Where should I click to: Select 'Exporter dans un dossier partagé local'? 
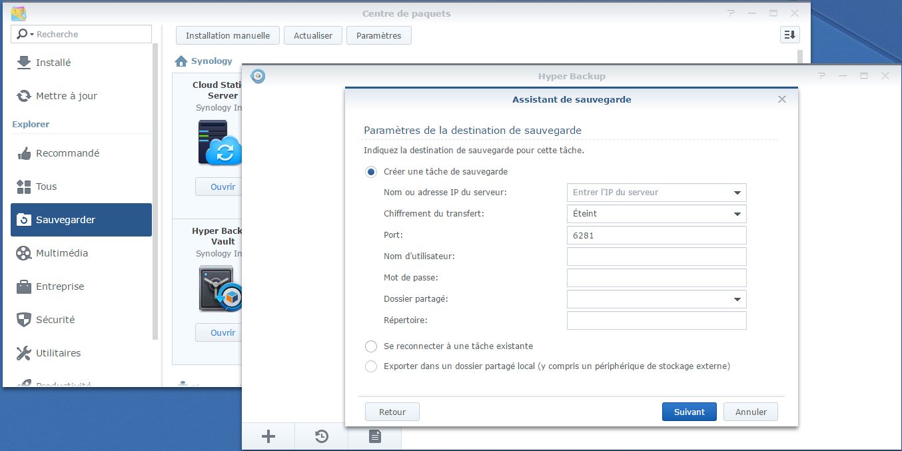(371, 366)
